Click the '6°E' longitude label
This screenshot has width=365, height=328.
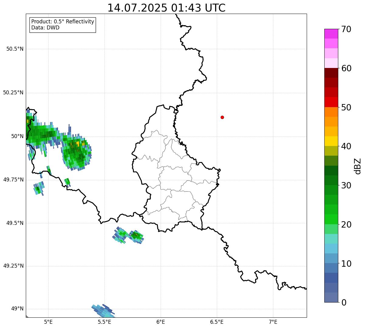pyautogui.click(x=161, y=322)
